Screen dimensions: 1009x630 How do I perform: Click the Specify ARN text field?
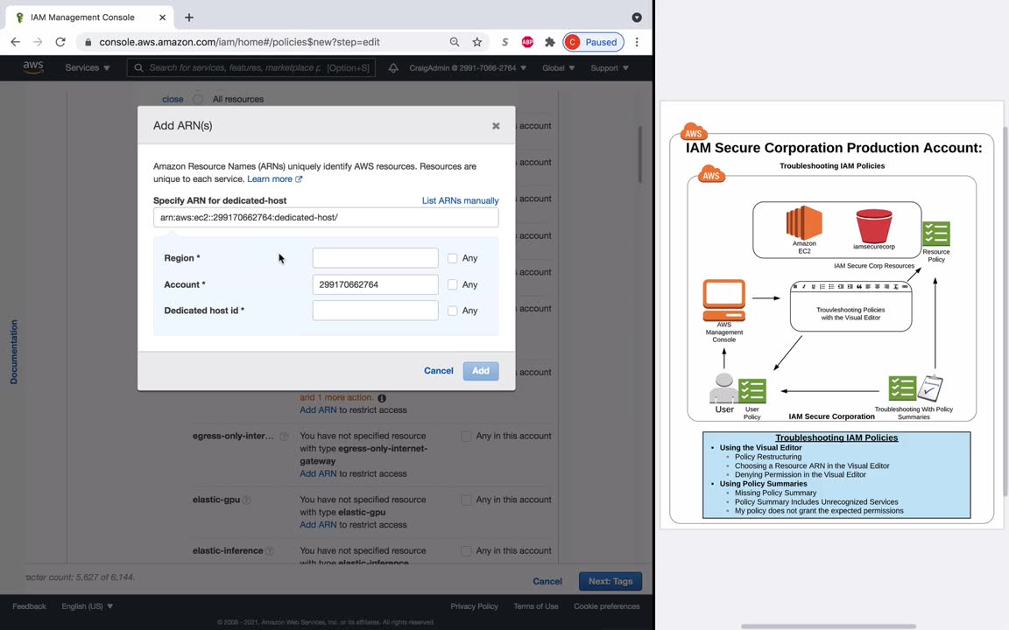click(326, 217)
